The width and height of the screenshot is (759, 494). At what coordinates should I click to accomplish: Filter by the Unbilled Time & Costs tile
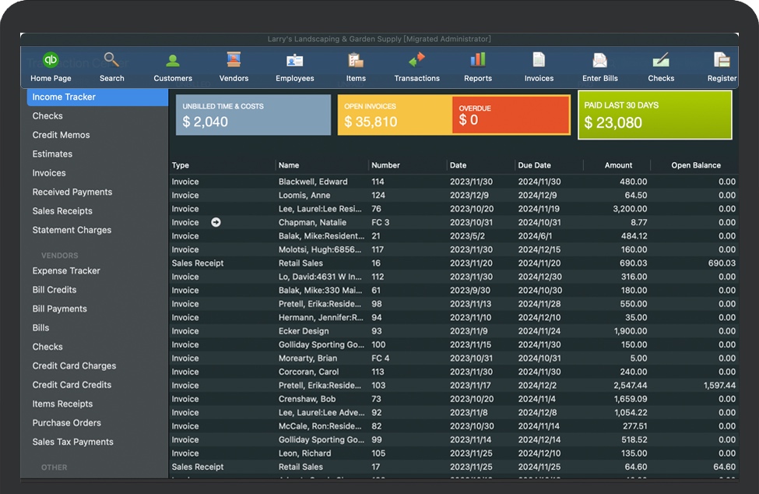(x=253, y=115)
